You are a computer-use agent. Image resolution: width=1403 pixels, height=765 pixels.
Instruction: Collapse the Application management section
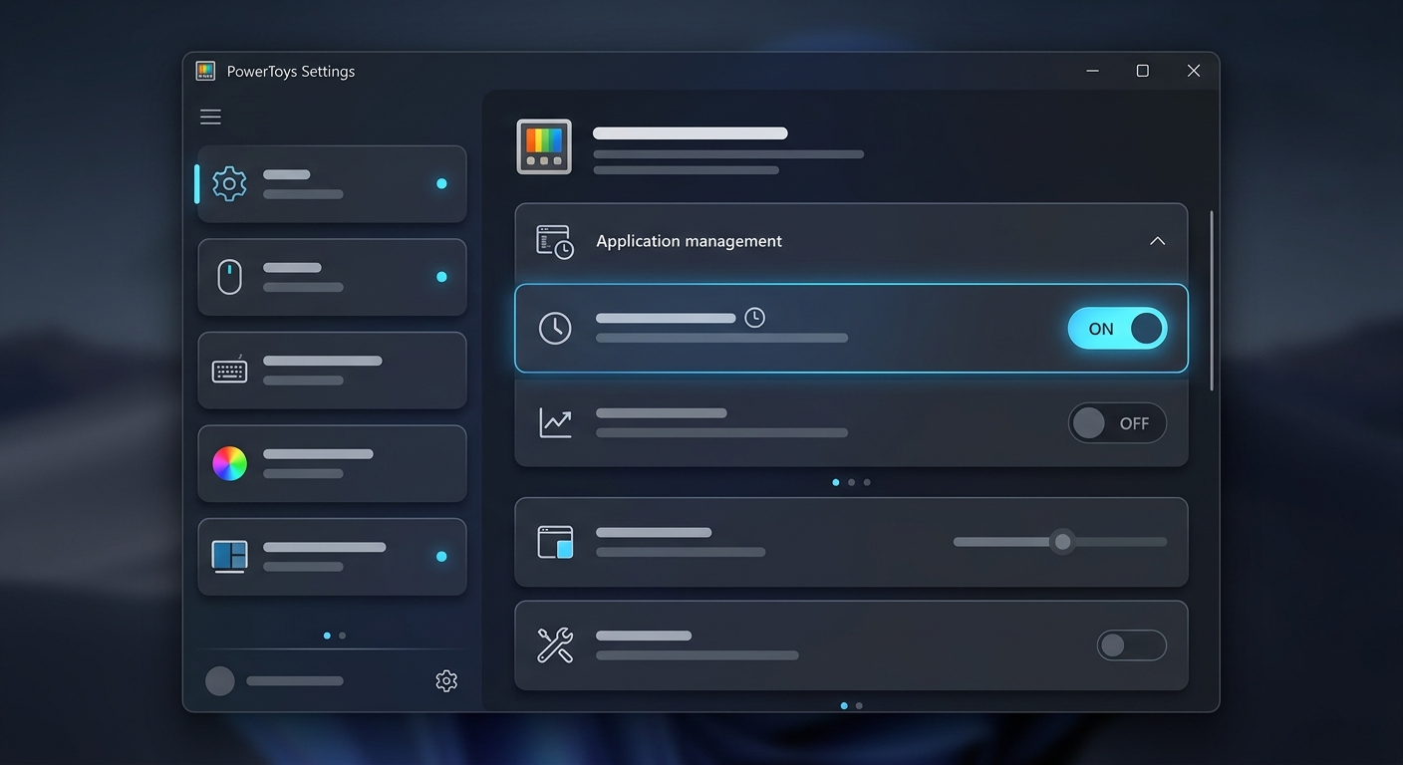pos(1157,241)
